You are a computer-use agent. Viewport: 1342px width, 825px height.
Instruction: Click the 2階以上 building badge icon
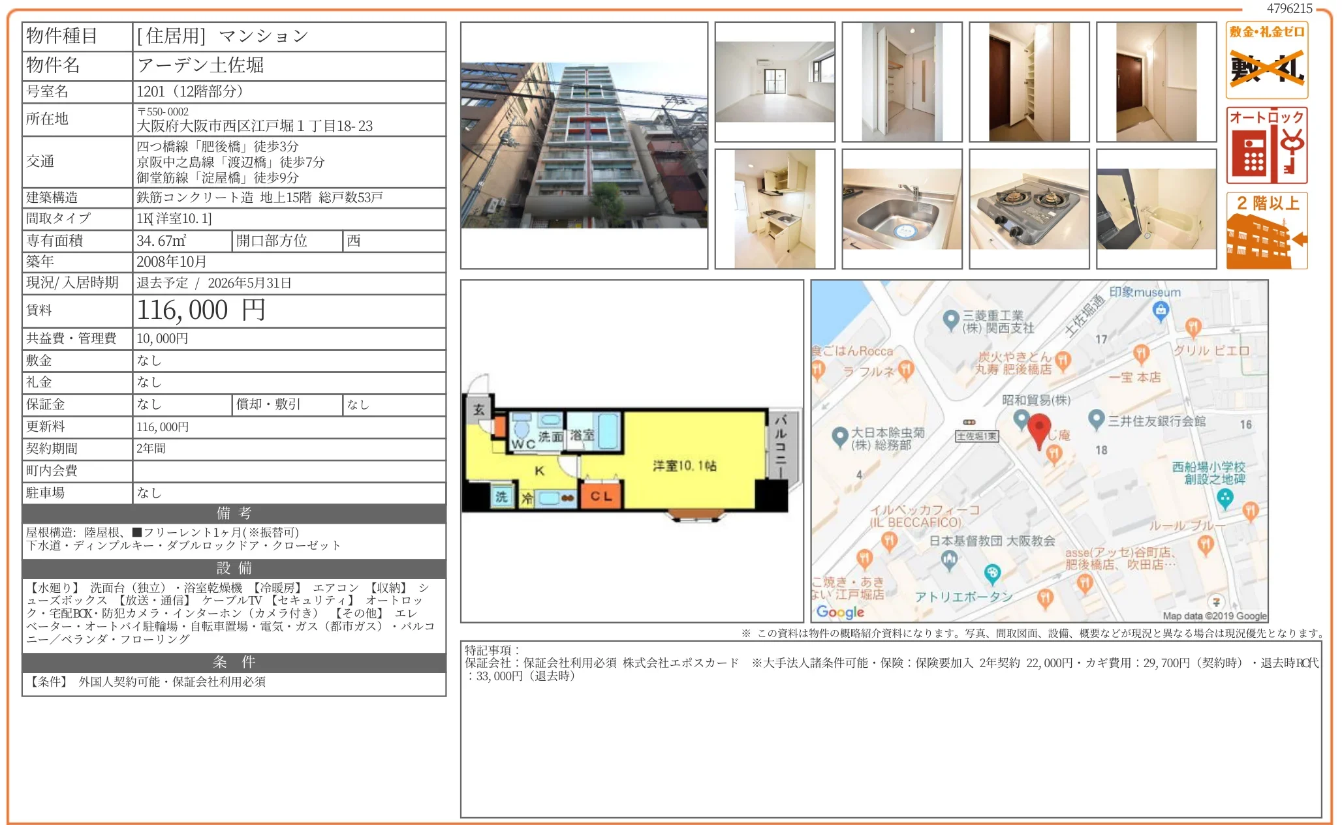tap(1266, 231)
